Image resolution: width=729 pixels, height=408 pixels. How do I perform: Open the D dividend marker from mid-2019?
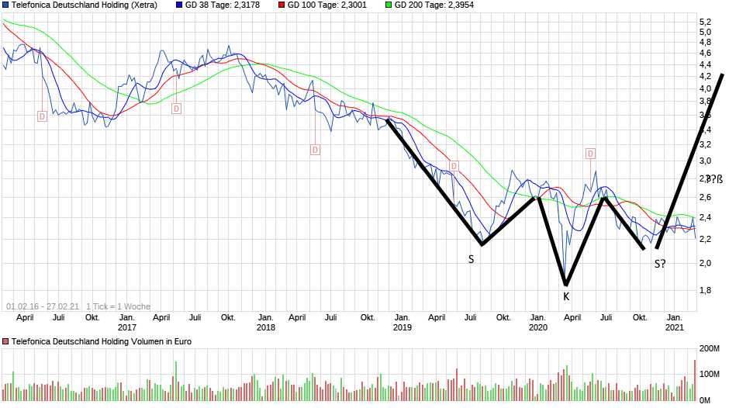[x=454, y=166]
